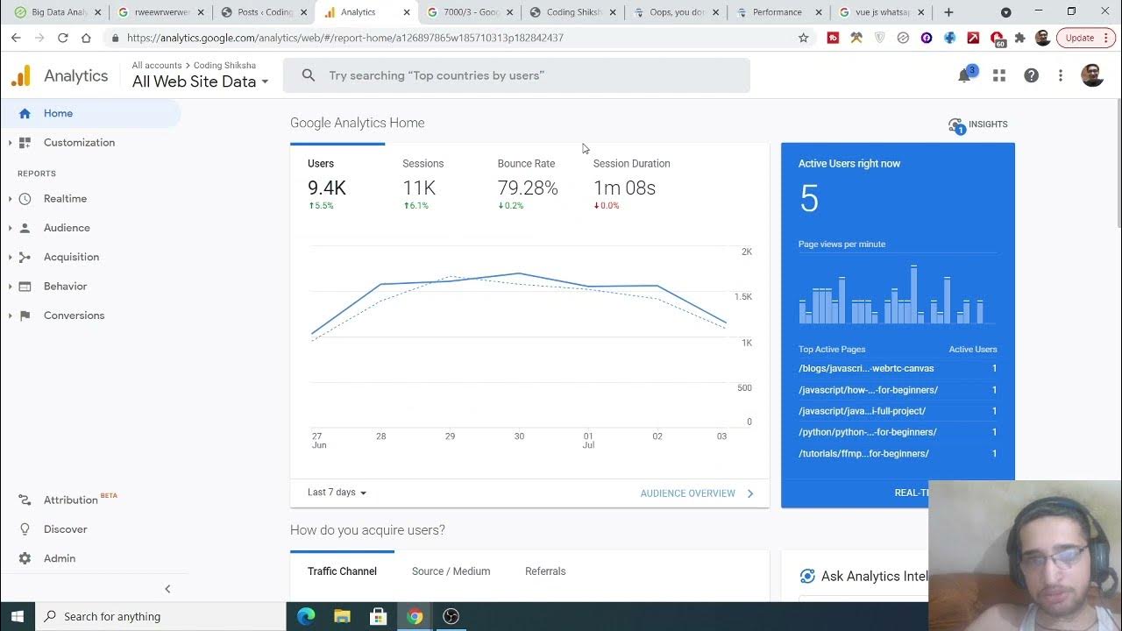Click the help question mark icon

point(1031,75)
